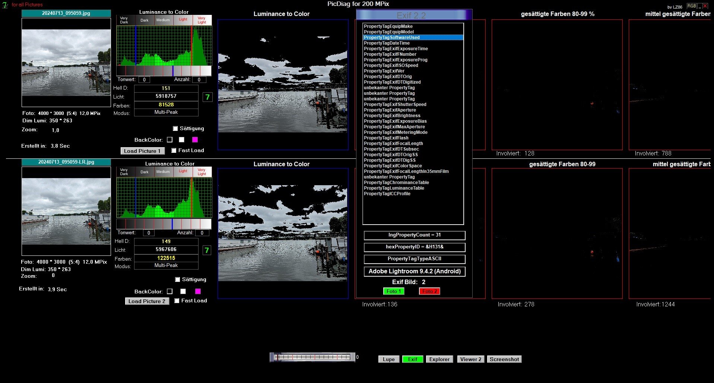Click the Screenshot button
Viewport: 714px width, 383px height.
[504, 360]
